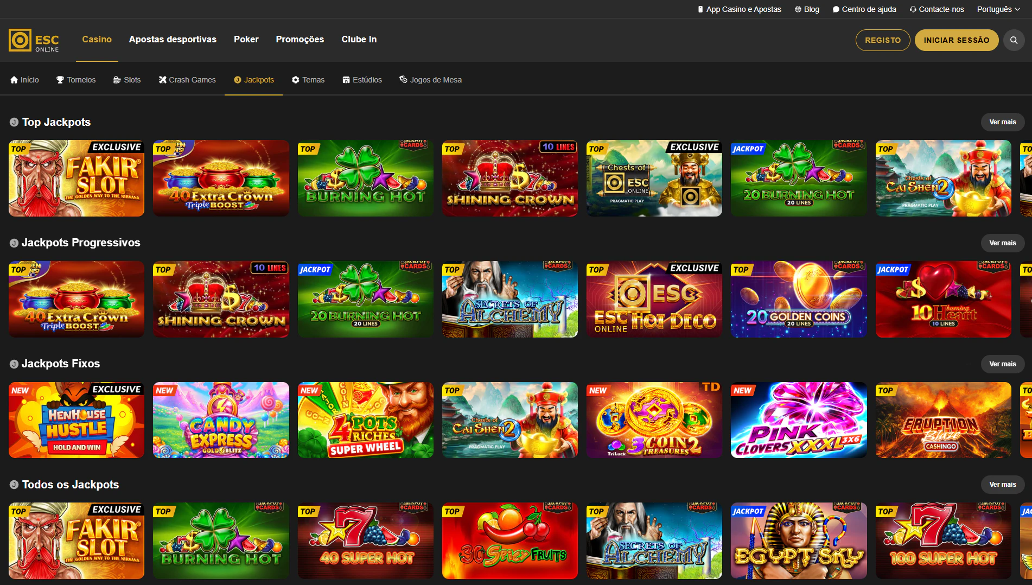
Task: Go to Início sub-navigation
Action: pos(24,80)
